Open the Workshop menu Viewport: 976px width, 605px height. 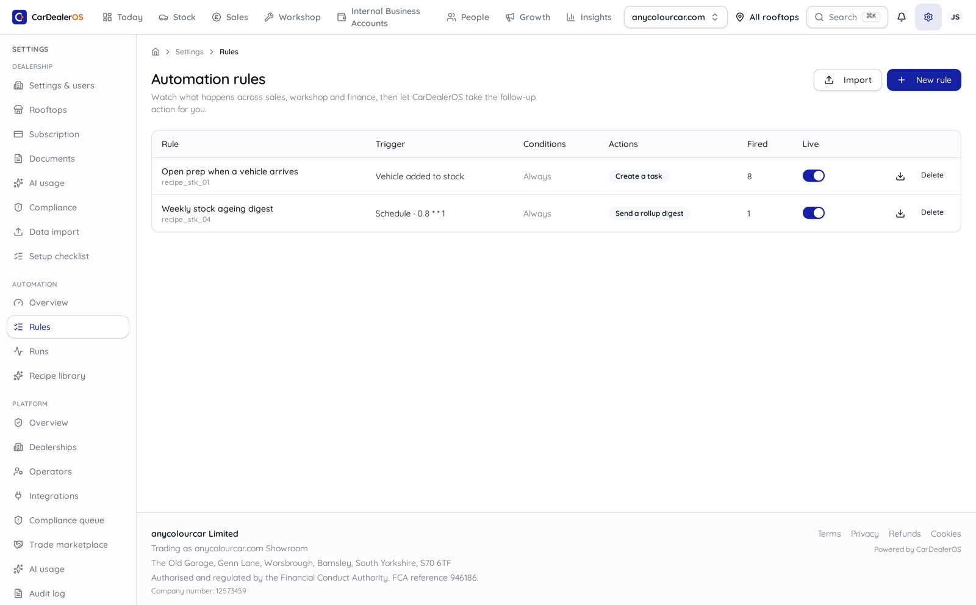click(292, 17)
